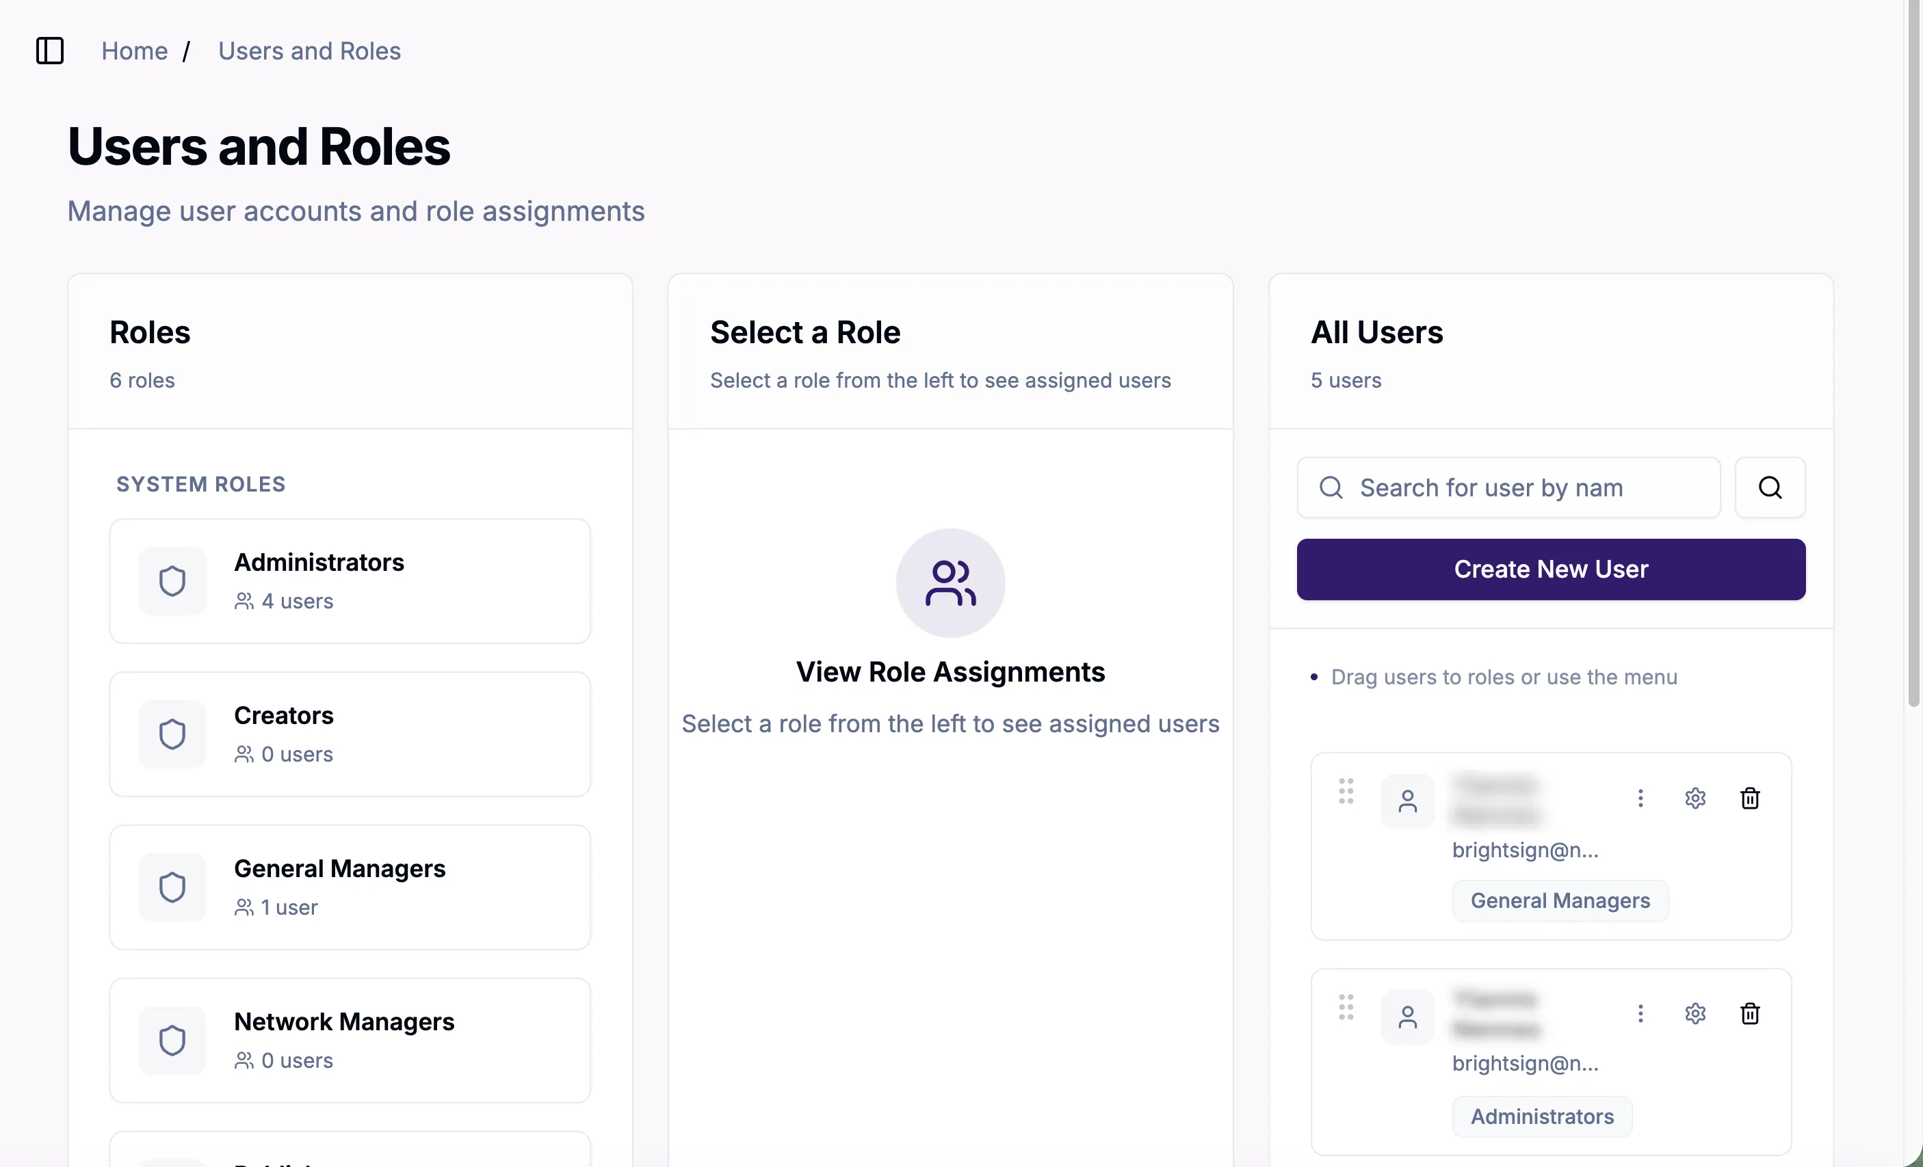Click the Creators shield icon
Viewport: 1923px width, 1167px height.
click(172, 734)
